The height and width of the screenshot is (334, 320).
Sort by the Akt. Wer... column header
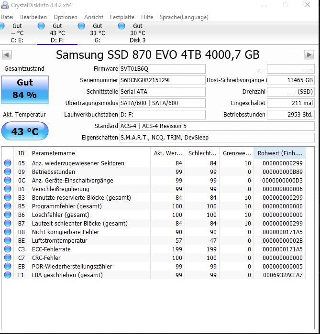click(168, 153)
